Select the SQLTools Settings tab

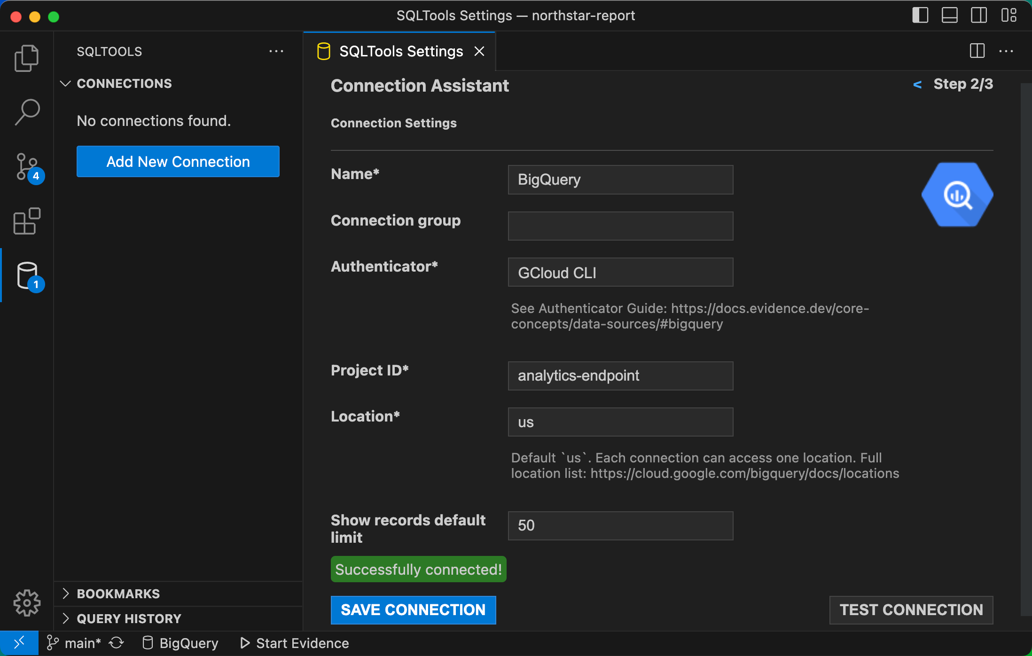[400, 51]
